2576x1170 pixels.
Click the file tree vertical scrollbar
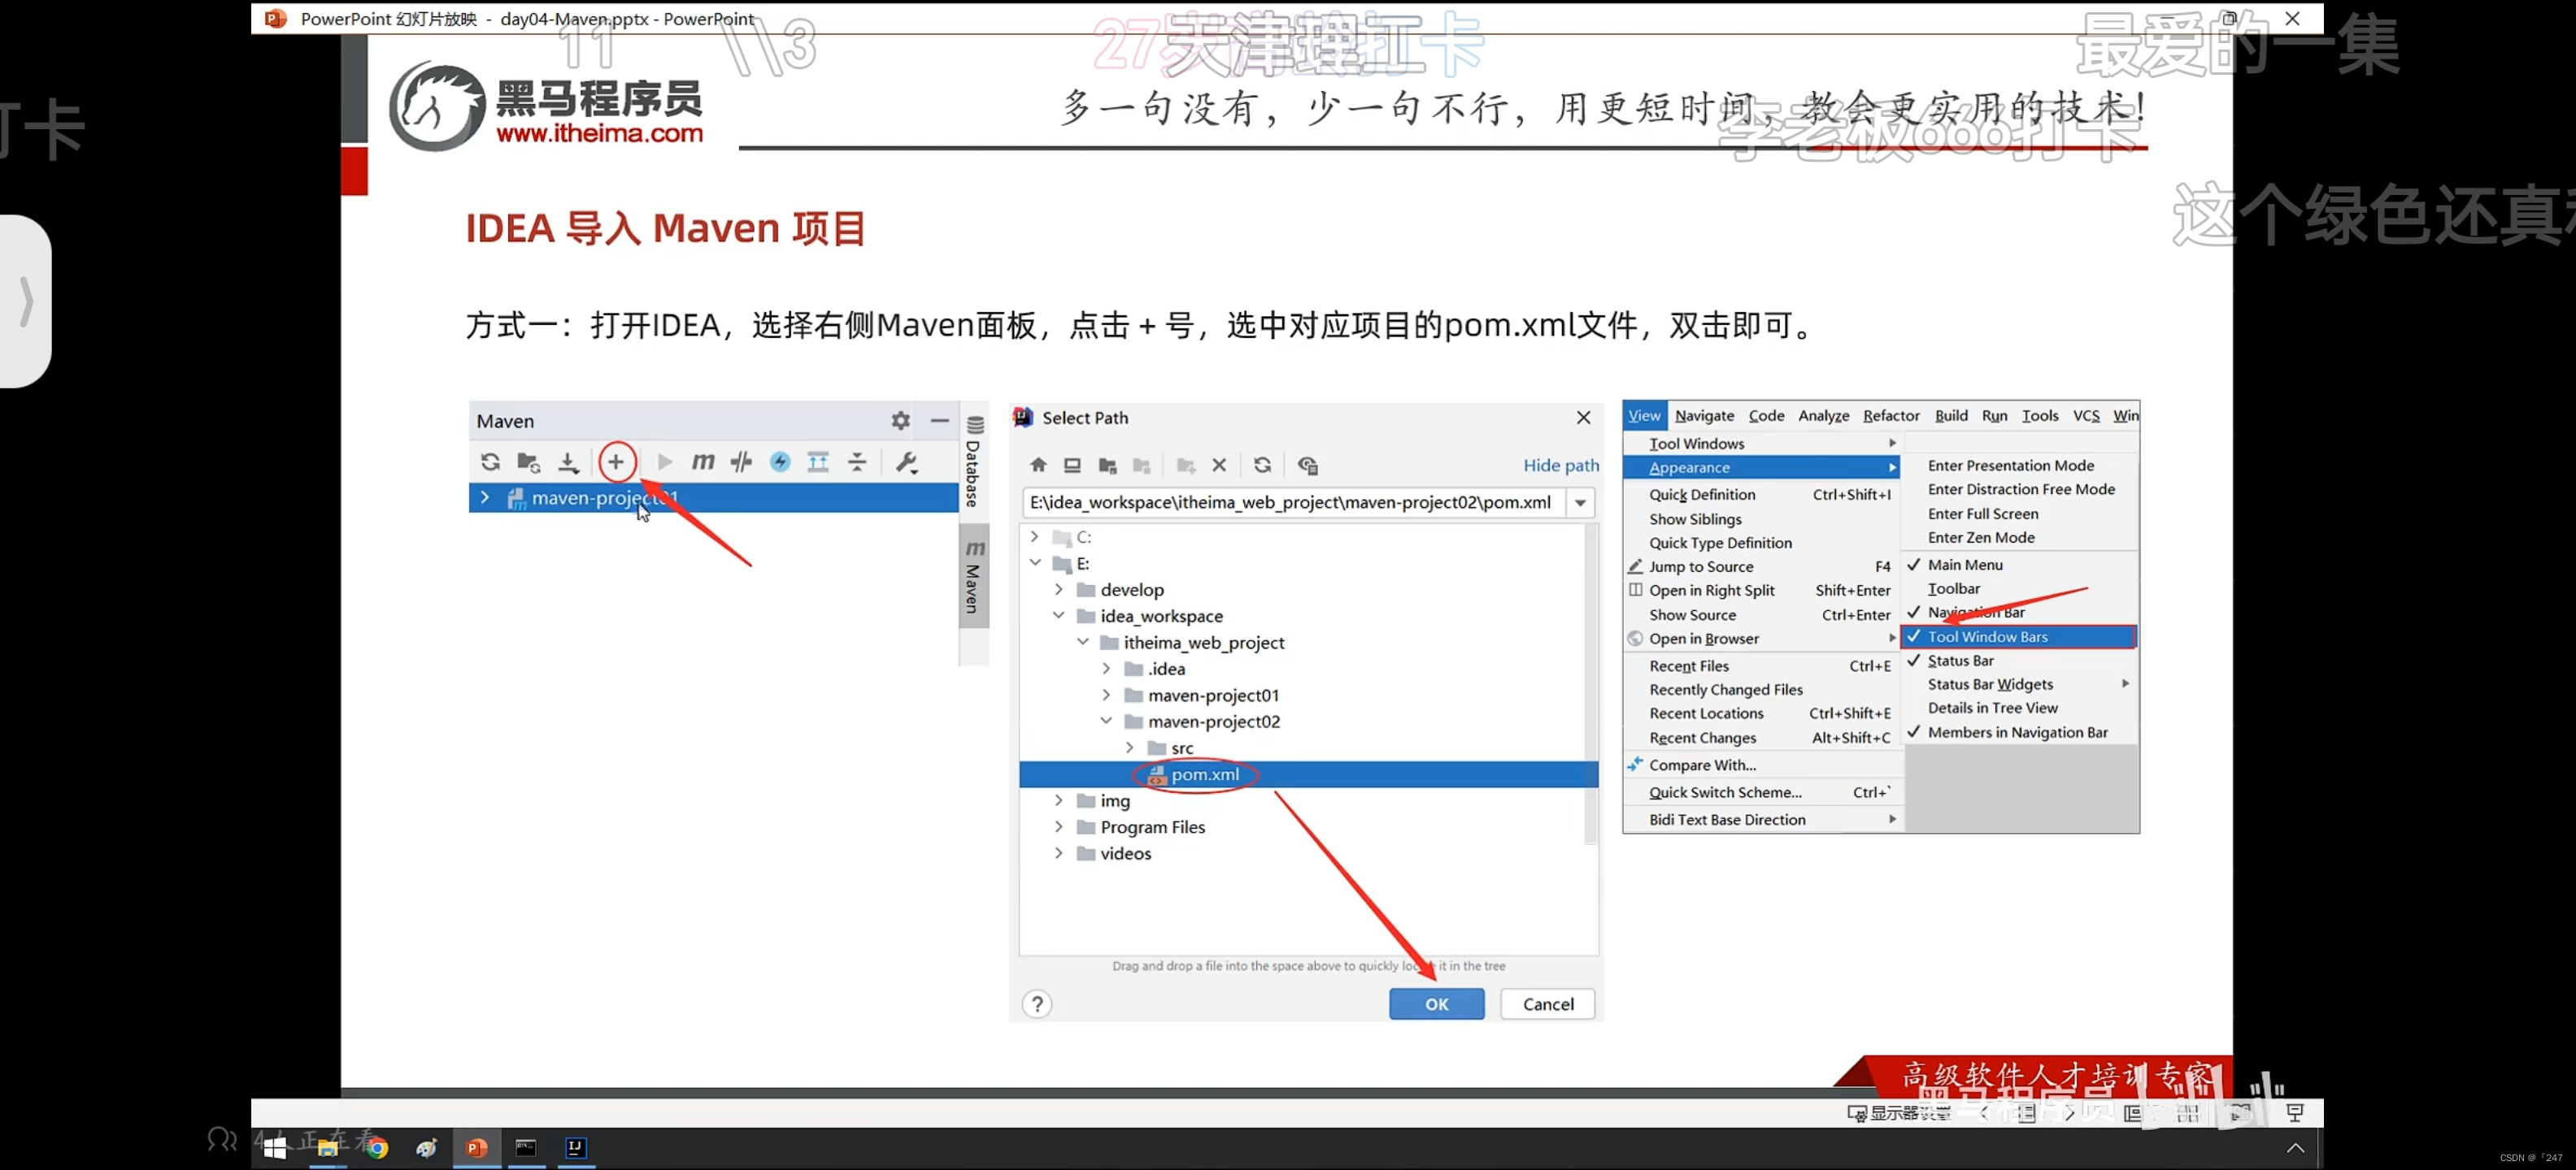[x=1591, y=684]
